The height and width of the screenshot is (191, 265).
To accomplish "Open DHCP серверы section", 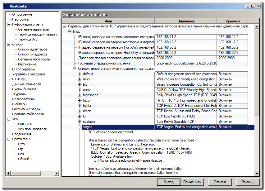I will coord(24,69).
